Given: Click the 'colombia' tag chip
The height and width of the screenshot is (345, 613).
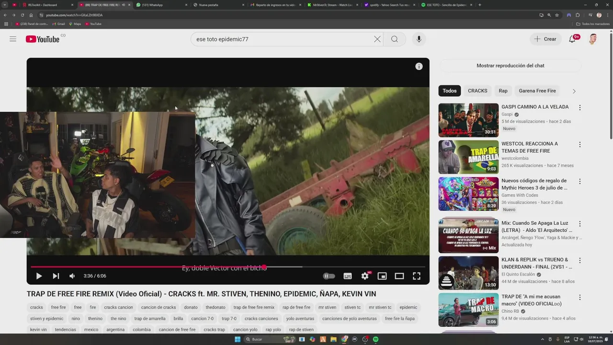Looking at the screenshot, I should click(142, 330).
